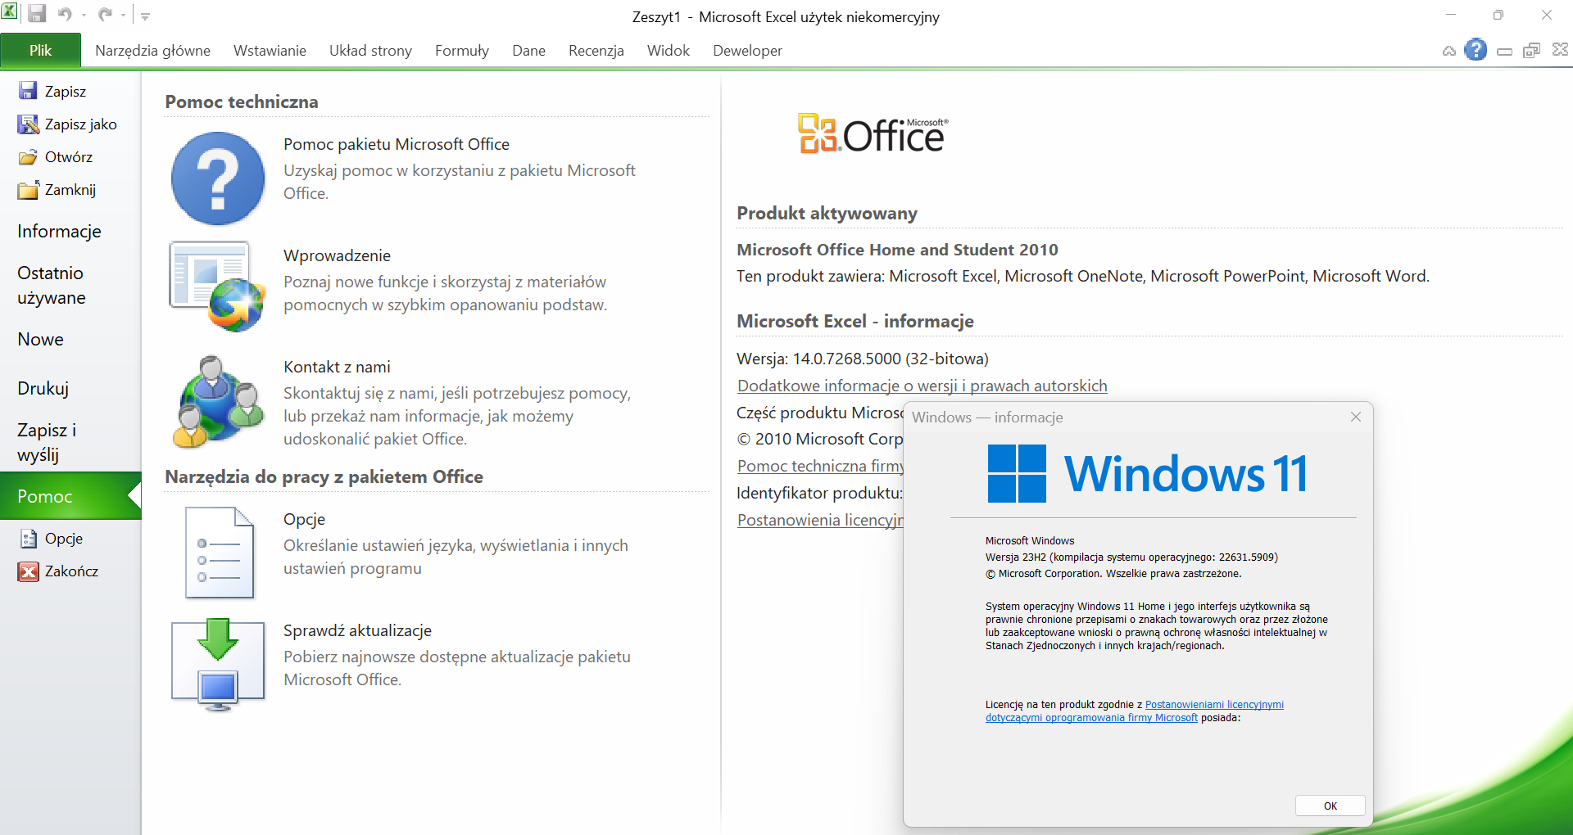This screenshot has height=835, width=1573.
Task: Click the green Plik tab
Action: (x=41, y=50)
